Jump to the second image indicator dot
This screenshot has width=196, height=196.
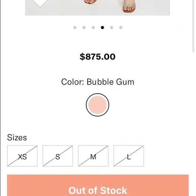(84, 27)
